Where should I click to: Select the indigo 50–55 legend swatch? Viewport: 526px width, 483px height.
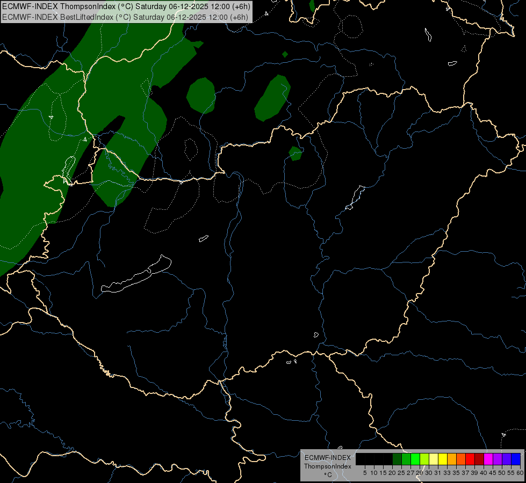(507, 459)
